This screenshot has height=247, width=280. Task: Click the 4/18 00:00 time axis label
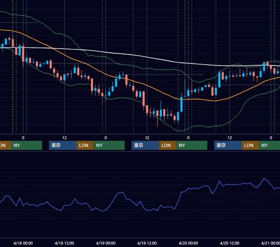[x=23, y=243]
